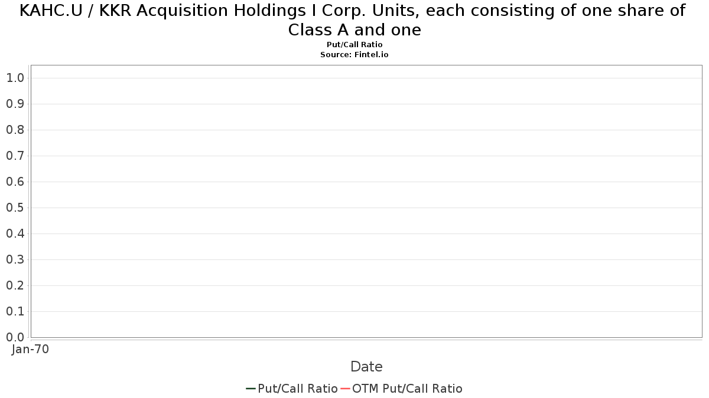Screen dimensions: 709x398
Task: Click the 0.9 y-axis tick label
Action: pyautogui.click(x=15, y=104)
